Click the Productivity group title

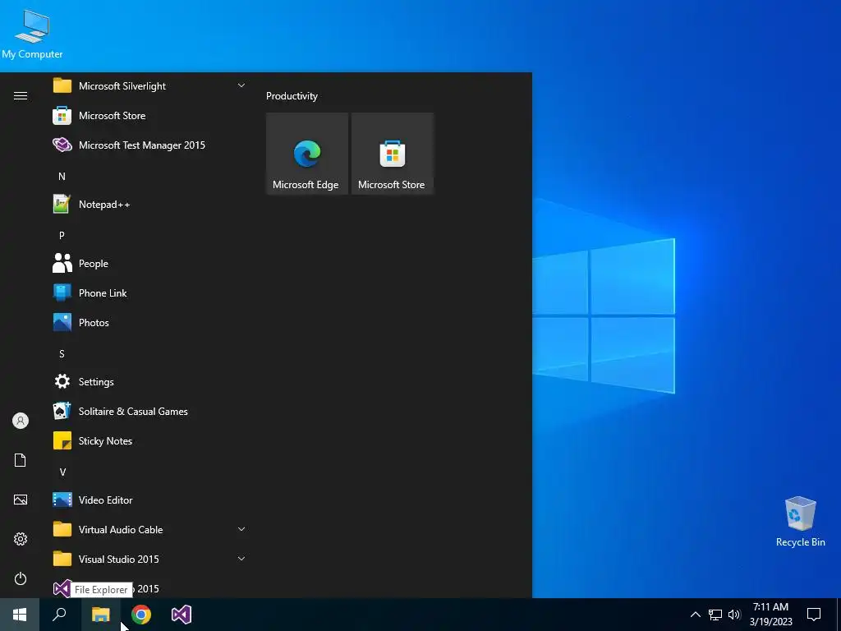(292, 96)
